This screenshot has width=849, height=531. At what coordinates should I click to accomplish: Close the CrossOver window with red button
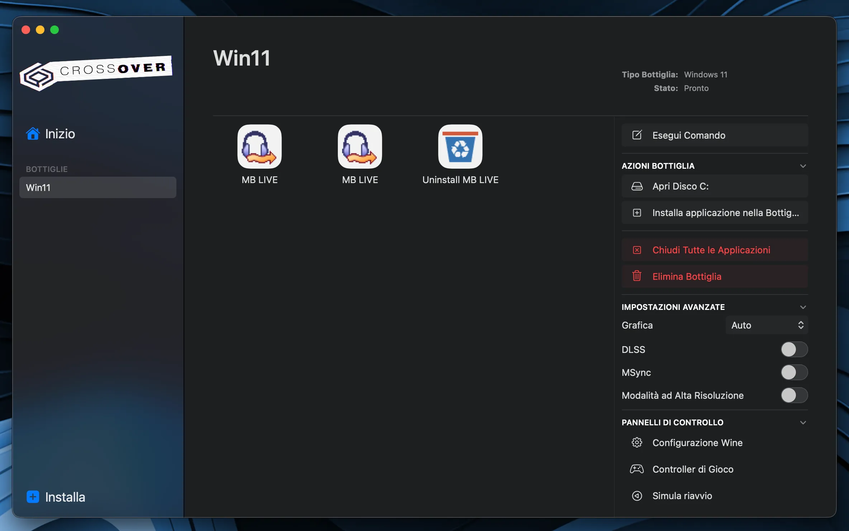(26, 30)
